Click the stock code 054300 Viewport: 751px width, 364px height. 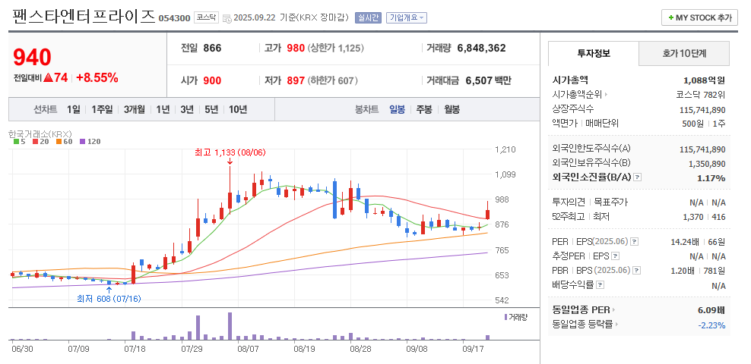174,19
